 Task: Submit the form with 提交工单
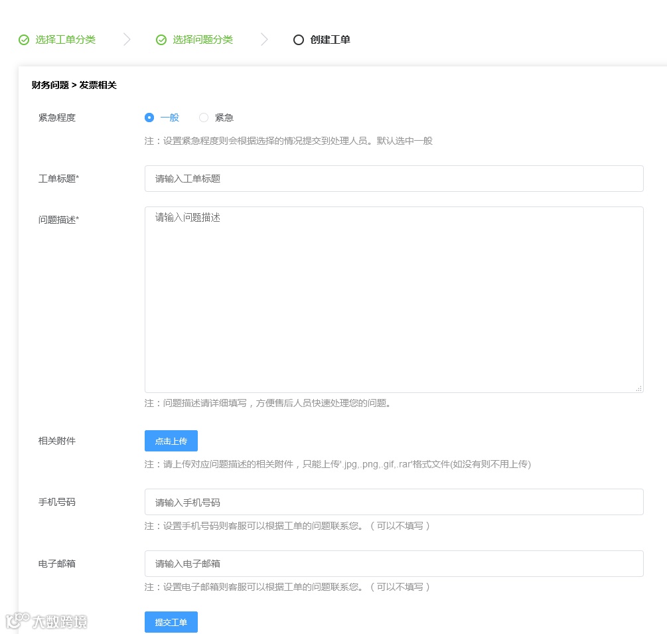(171, 622)
